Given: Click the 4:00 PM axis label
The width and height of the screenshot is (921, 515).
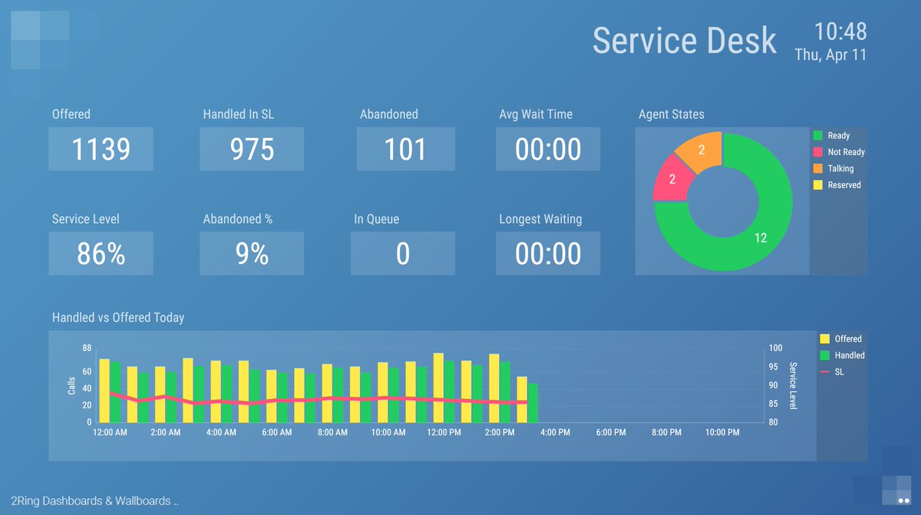Looking at the screenshot, I should point(555,433).
